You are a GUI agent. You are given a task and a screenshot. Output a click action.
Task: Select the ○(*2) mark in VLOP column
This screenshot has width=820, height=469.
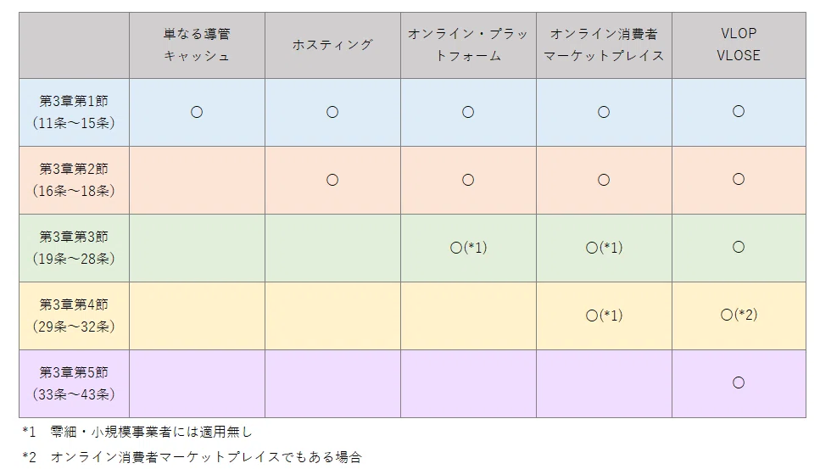[x=739, y=315]
